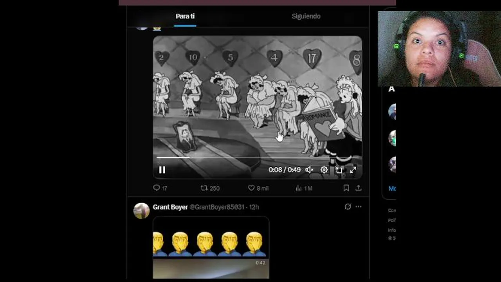Screen dimensions: 501x282
Task: Open Grant Boyer display name link
Action: click(170, 207)
